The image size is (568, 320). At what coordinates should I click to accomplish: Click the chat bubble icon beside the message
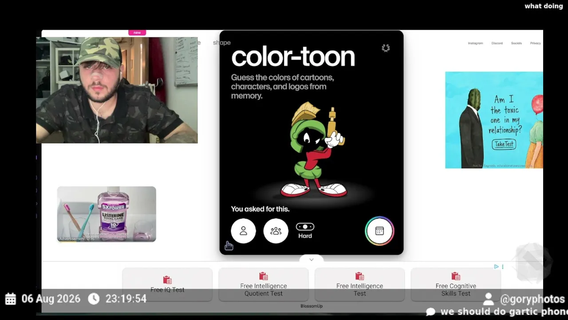click(430, 312)
